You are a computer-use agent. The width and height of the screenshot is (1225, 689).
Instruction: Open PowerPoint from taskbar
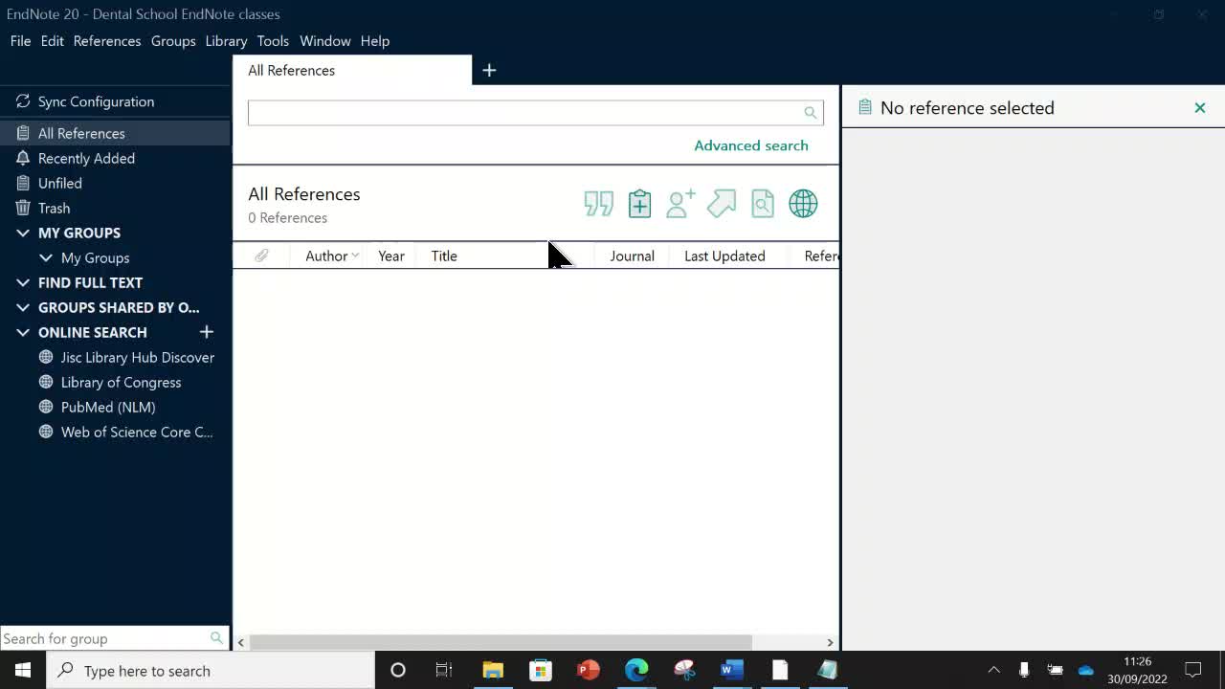[x=589, y=670]
